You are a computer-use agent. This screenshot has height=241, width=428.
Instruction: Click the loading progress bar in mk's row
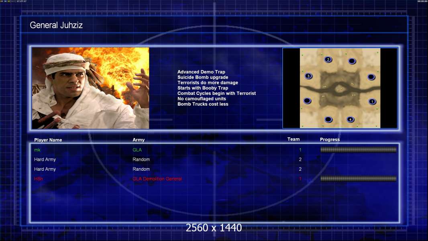pyautogui.click(x=359, y=149)
